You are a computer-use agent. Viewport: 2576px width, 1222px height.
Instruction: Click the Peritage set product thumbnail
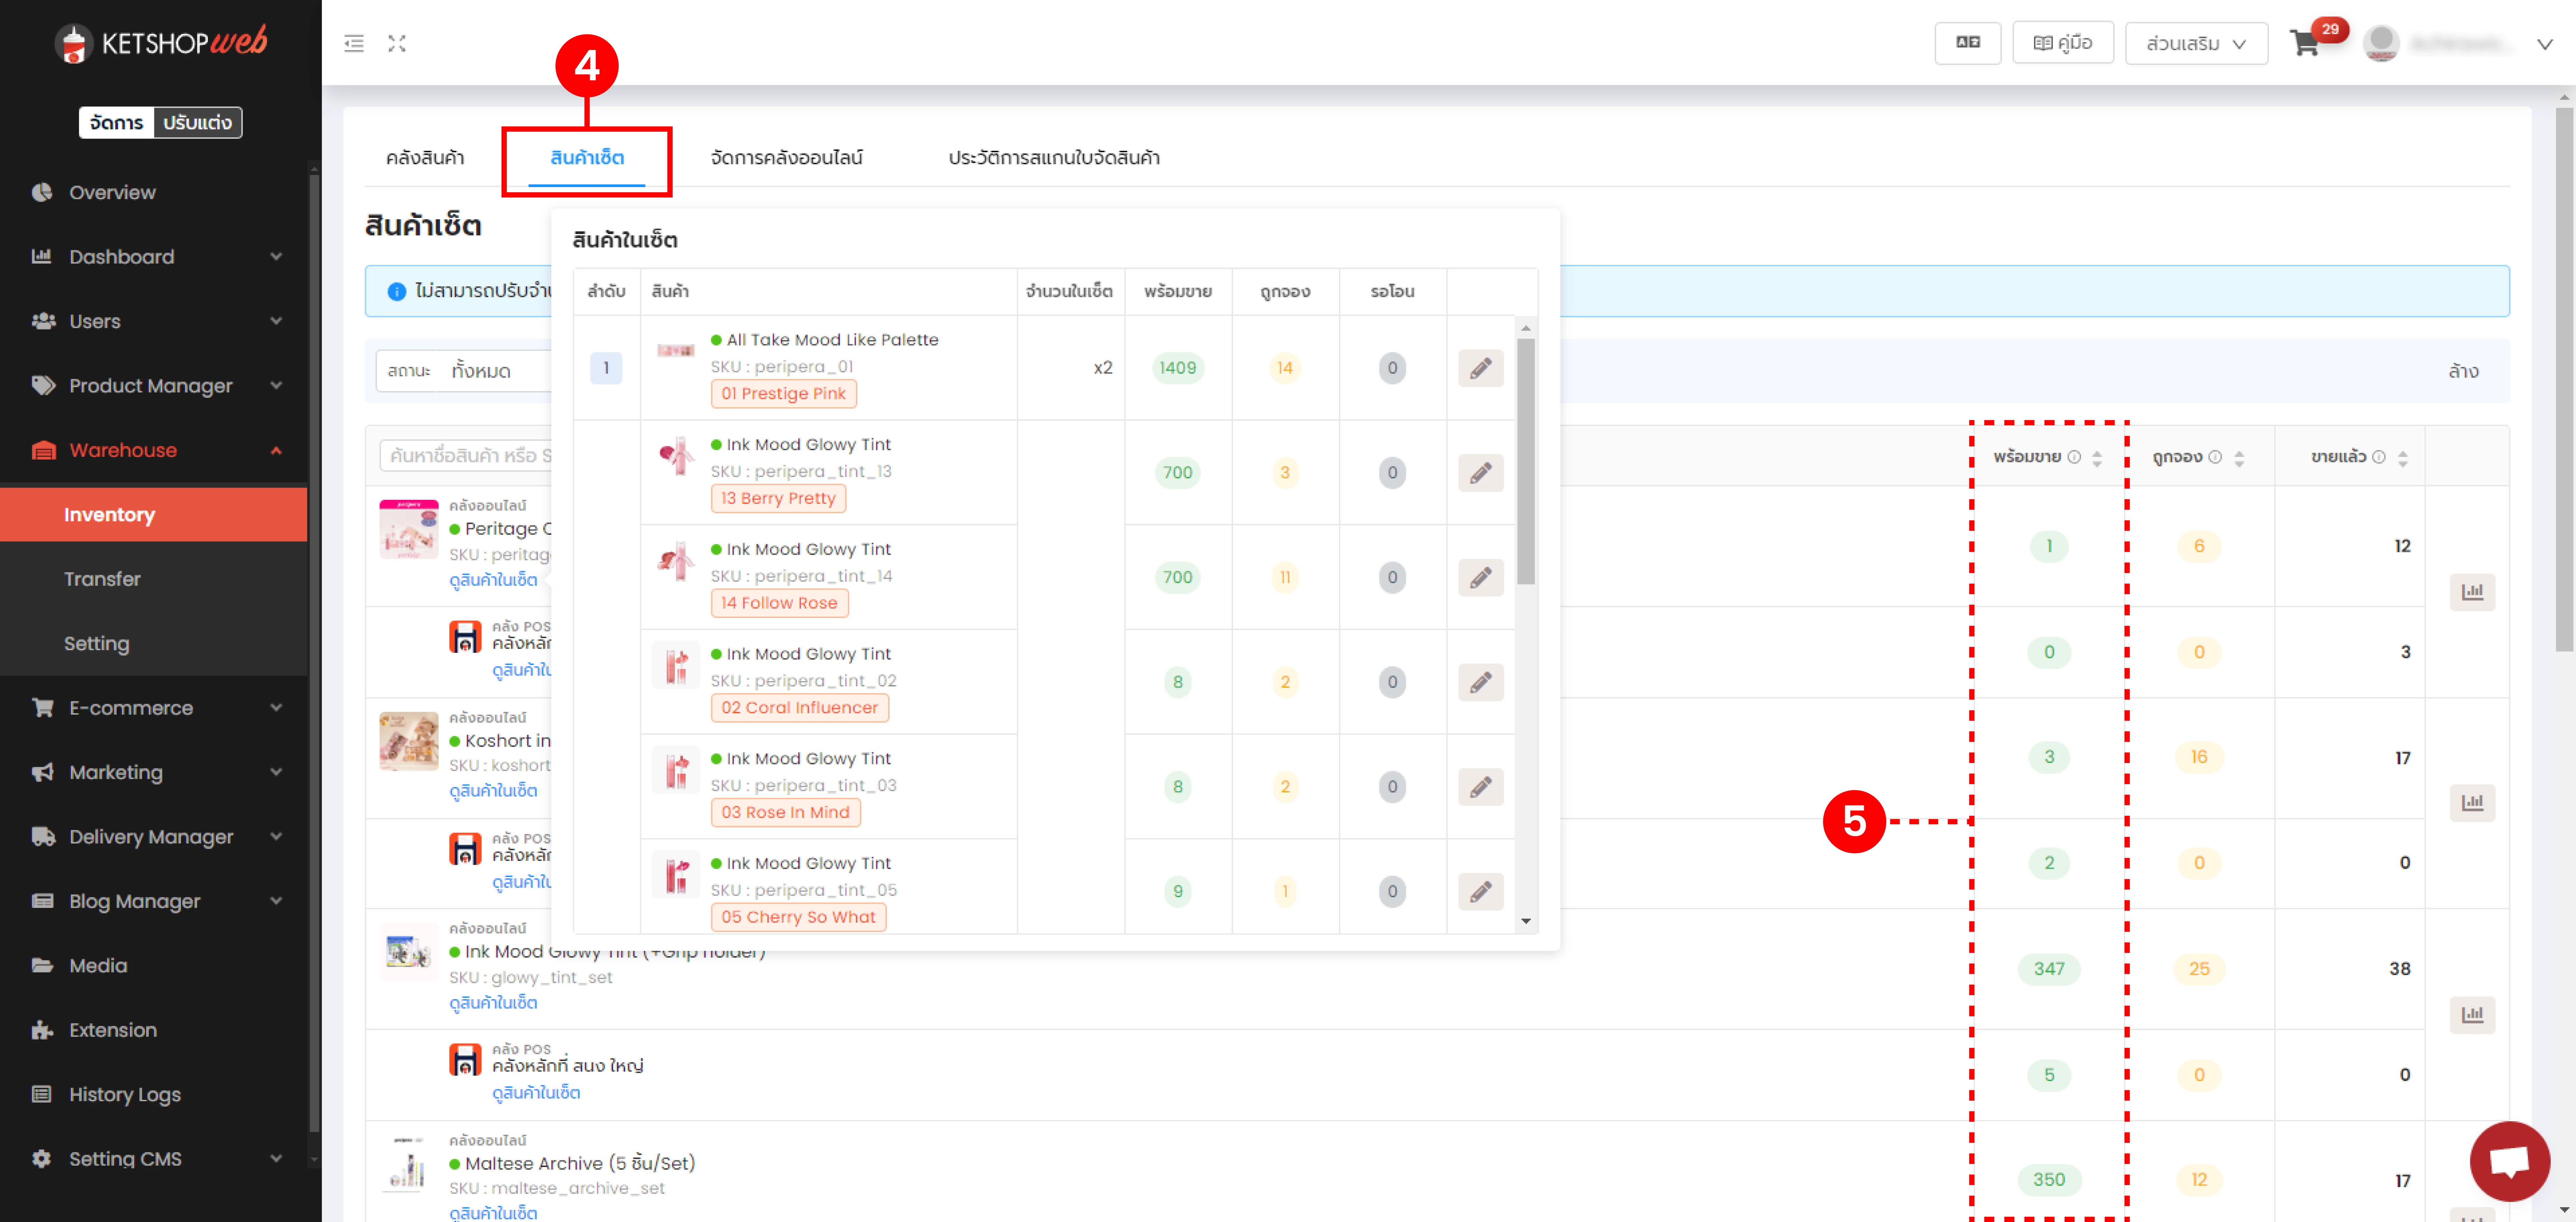(409, 529)
